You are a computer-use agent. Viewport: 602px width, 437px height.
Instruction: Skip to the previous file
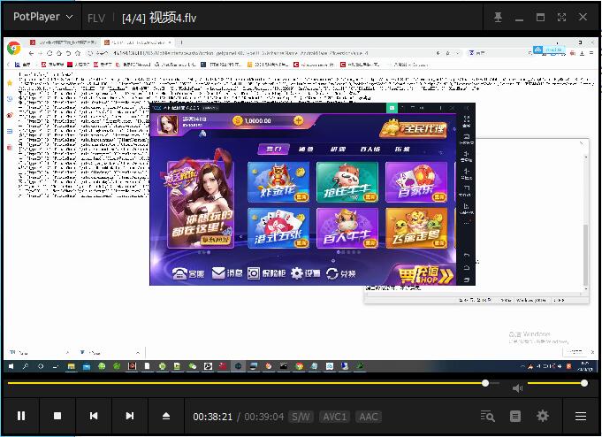[94, 416]
